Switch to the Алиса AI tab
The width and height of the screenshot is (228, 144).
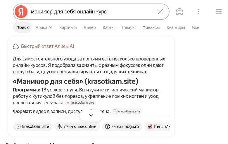44,27
